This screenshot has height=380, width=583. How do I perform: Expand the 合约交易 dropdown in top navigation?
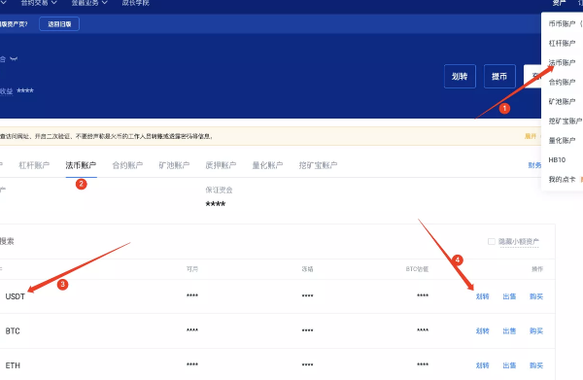39,3
